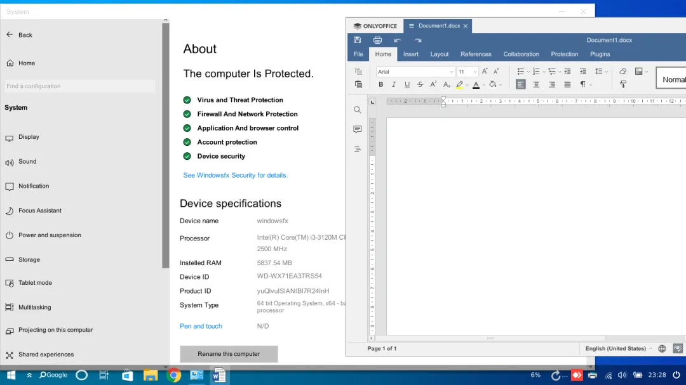Click the paragraph shading paint bucket
This screenshot has height=385, width=686.
coord(493,84)
